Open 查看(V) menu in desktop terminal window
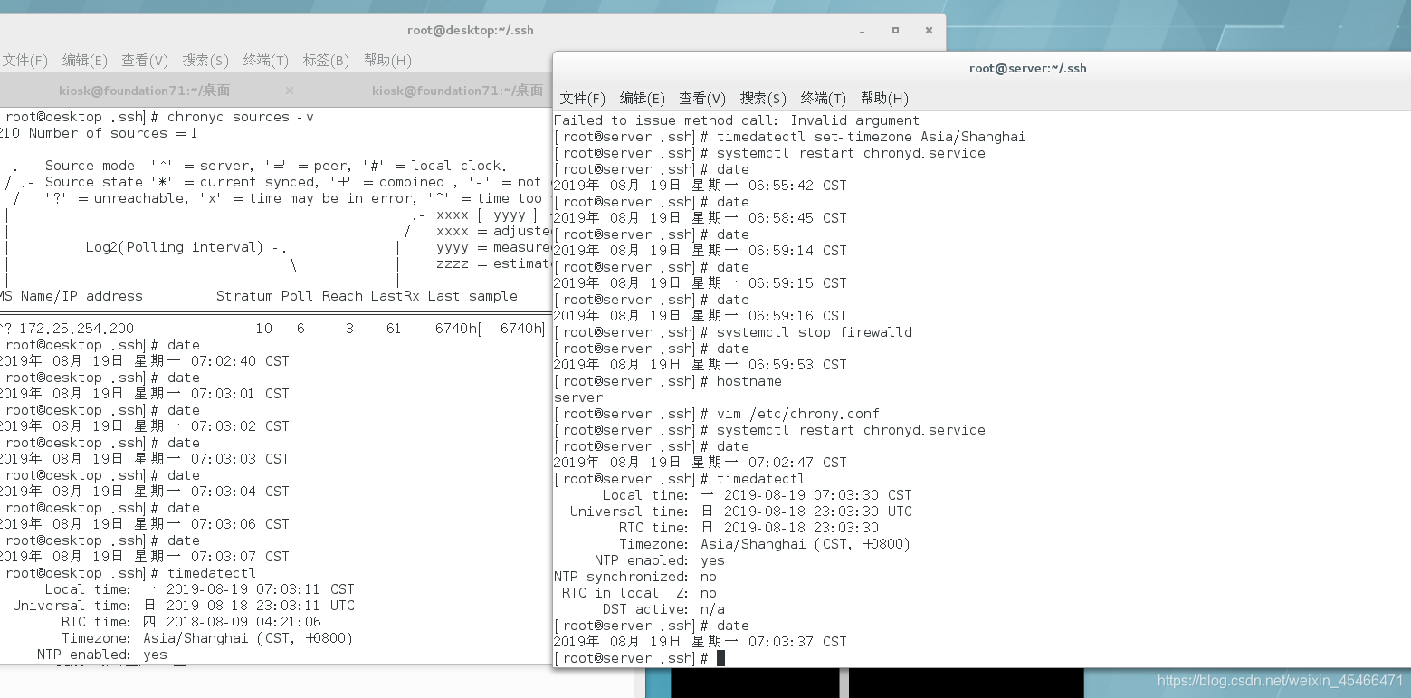The height and width of the screenshot is (698, 1411). tap(145, 61)
